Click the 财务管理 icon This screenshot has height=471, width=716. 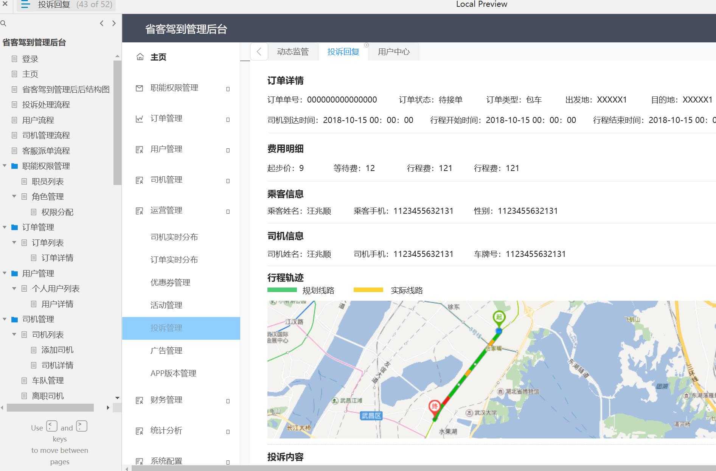[140, 399]
